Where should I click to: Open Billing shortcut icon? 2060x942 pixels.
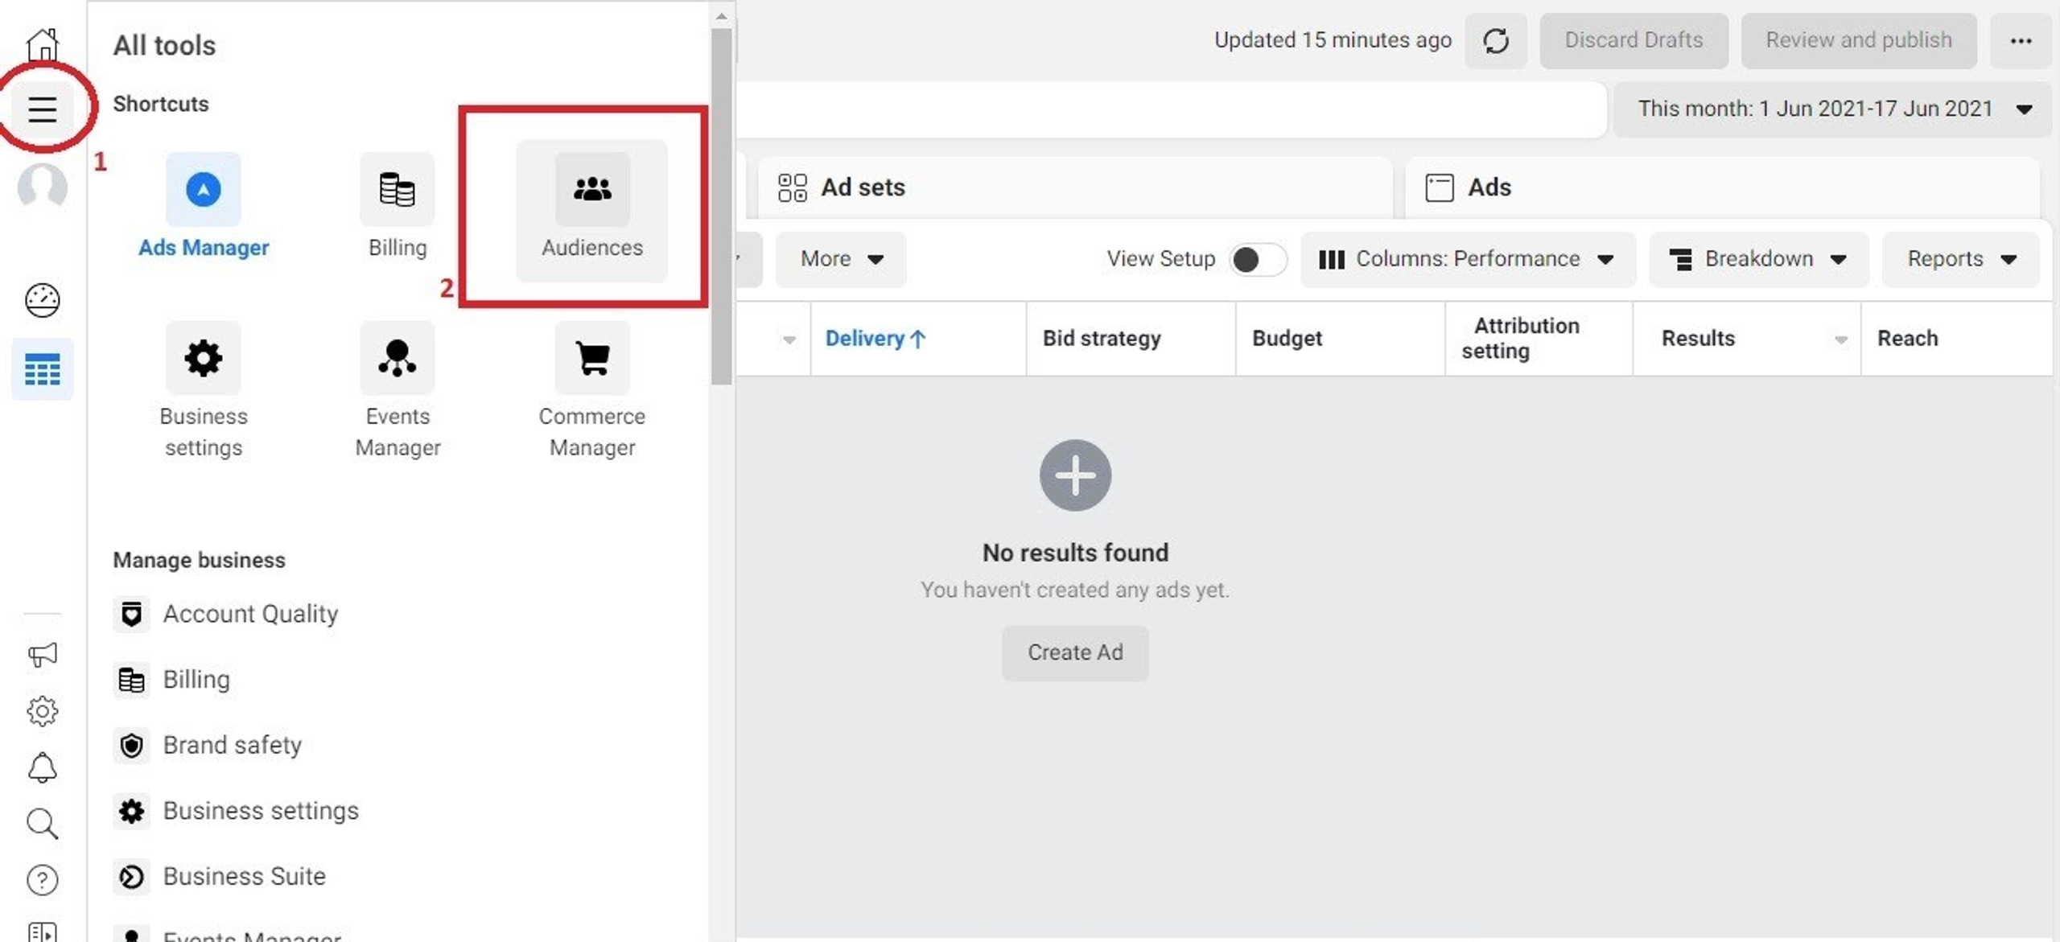(397, 191)
